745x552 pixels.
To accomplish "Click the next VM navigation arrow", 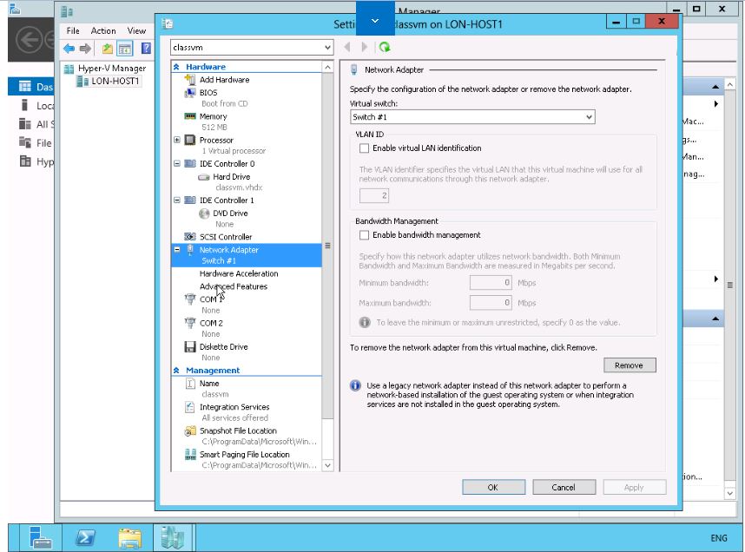I will (365, 47).
